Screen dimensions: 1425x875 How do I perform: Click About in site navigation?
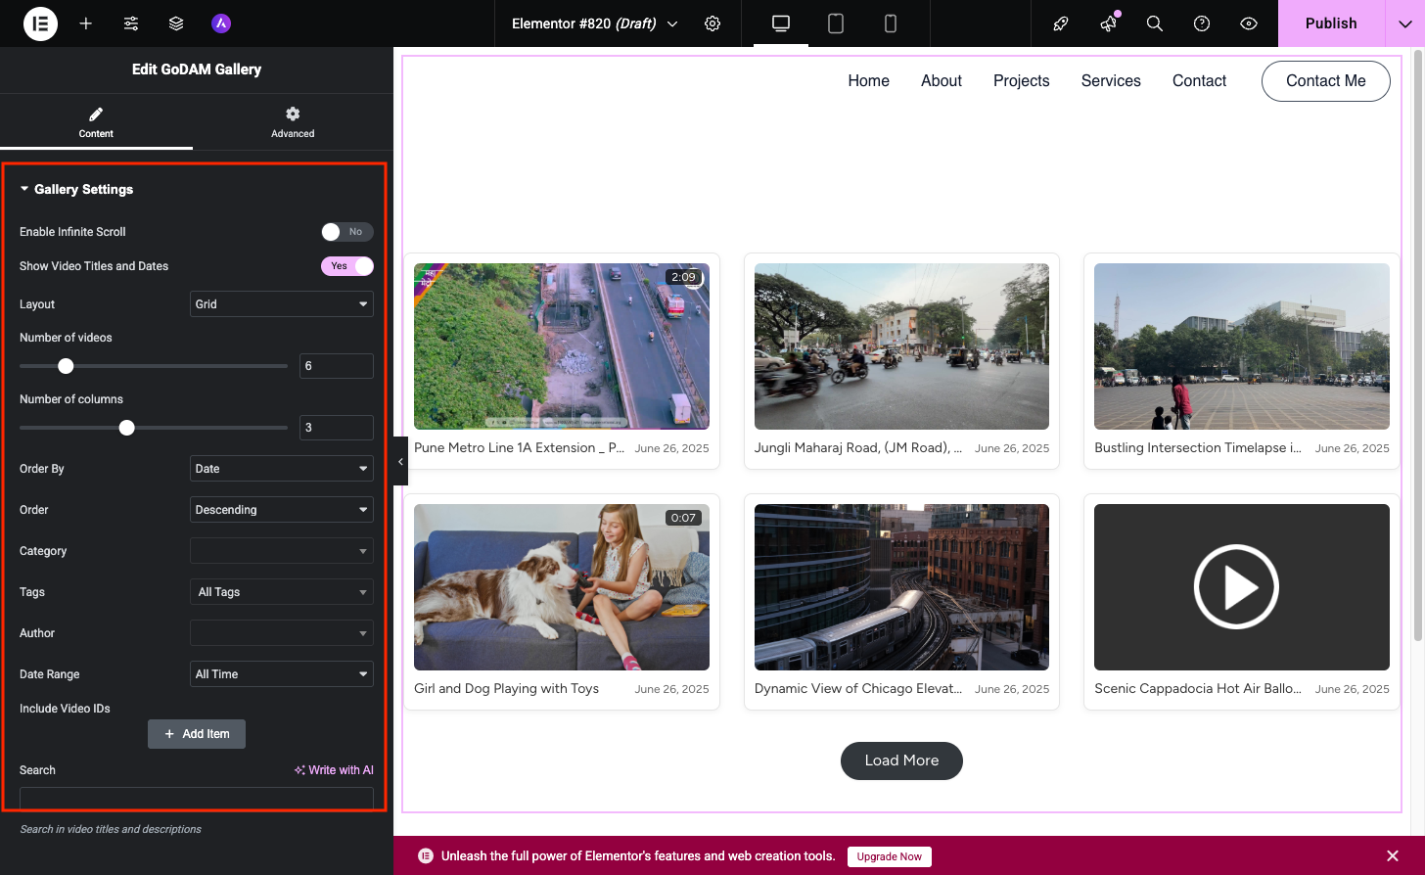tap(942, 81)
